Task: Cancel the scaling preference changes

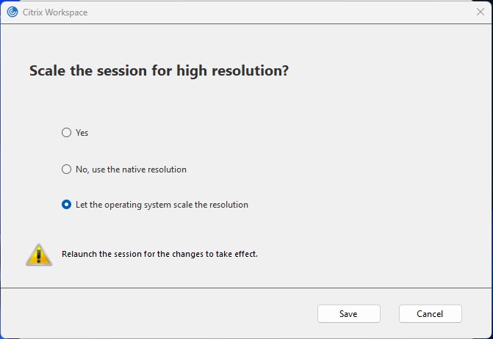Action: coord(430,313)
